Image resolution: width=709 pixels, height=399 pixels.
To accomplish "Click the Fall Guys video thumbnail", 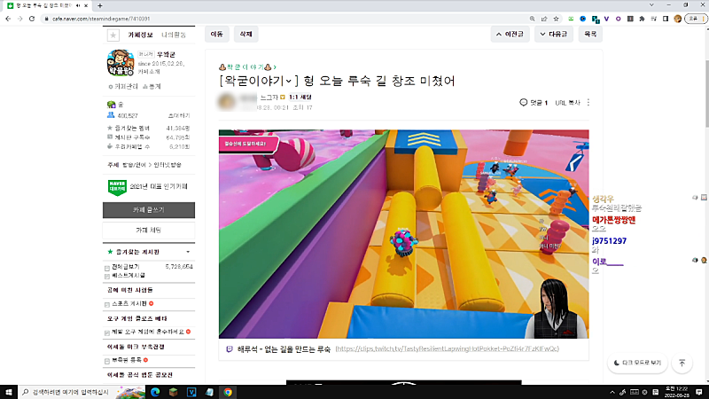I will coord(403,234).
